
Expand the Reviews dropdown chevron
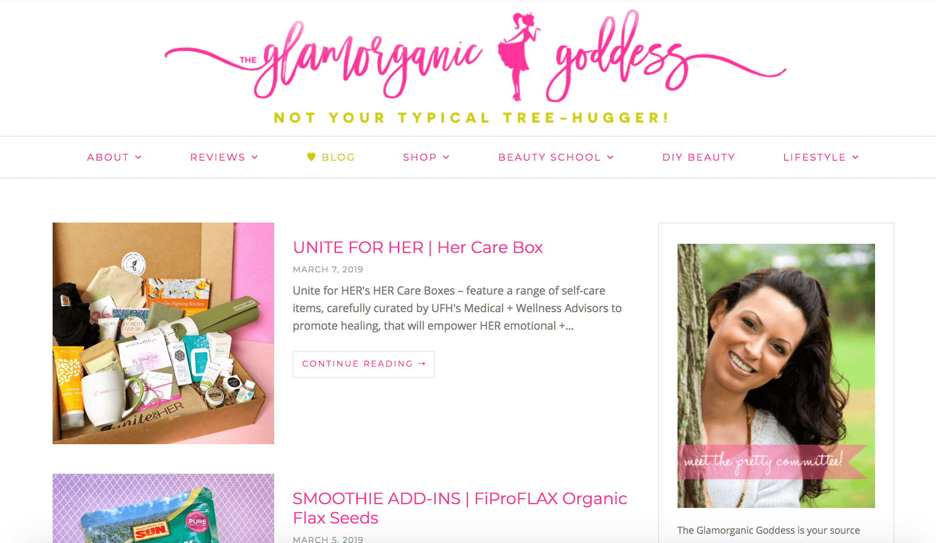[x=255, y=157]
